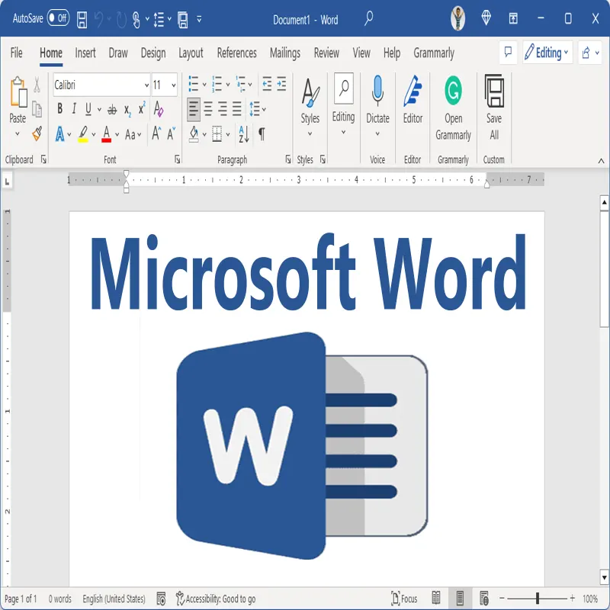Viewport: 610px width, 610px height.
Task: Open Paragraph dialog box launcher
Action: click(x=288, y=159)
